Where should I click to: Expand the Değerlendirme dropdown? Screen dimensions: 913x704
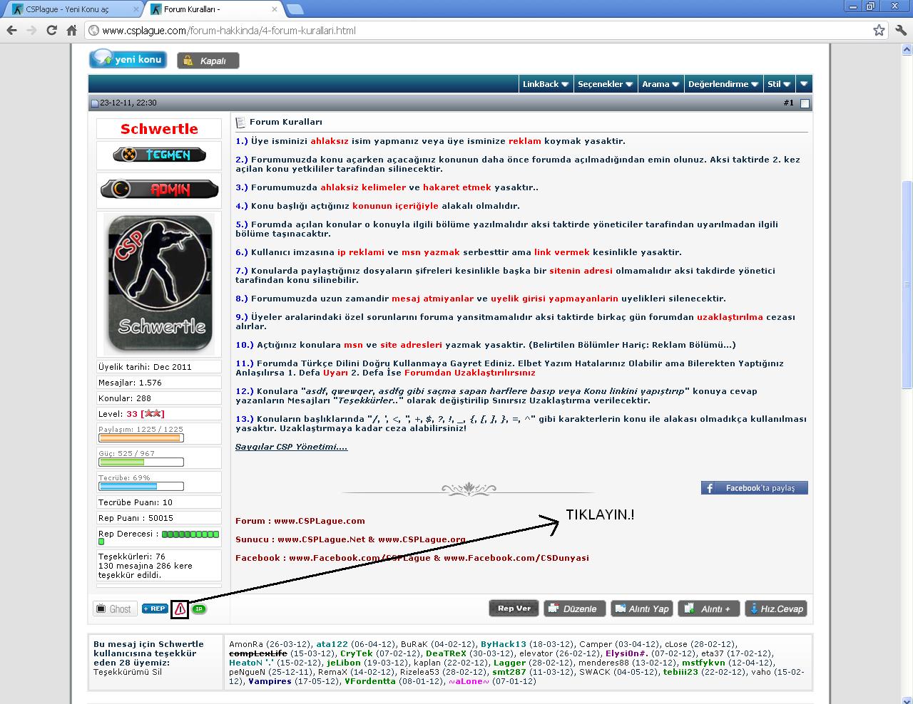pos(723,84)
